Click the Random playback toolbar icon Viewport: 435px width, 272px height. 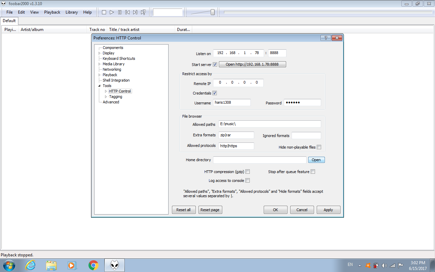click(143, 12)
